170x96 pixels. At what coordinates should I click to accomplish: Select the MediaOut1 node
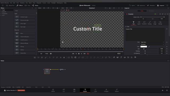coord(62,69)
